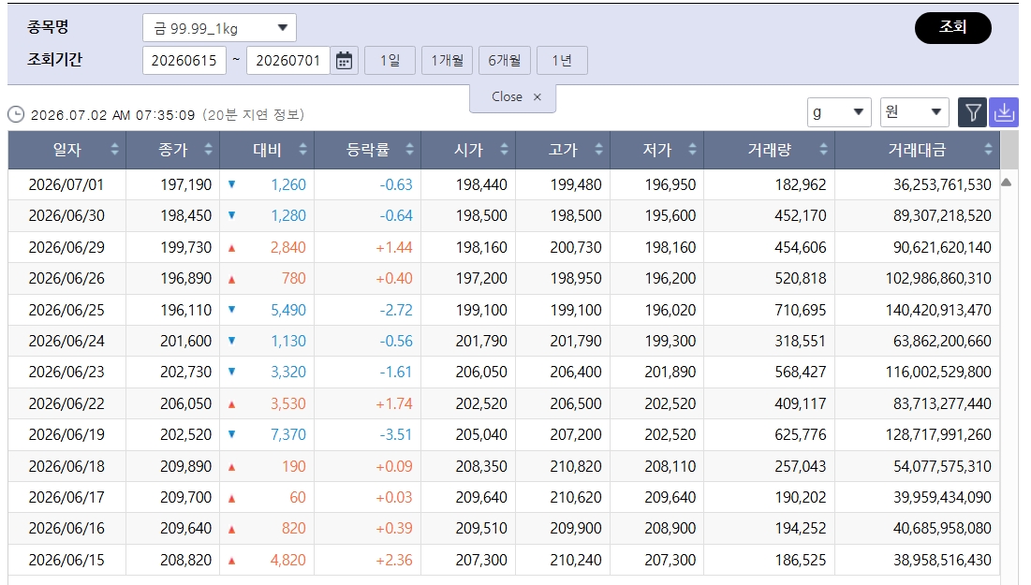Screen dimensions: 1031x585
Task: Click the change rate +2.36
Action: (x=394, y=560)
